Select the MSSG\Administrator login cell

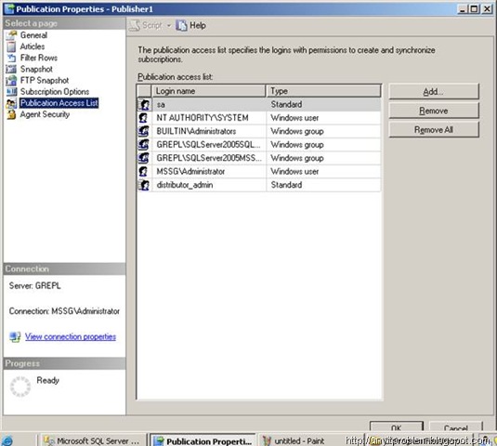coord(209,172)
